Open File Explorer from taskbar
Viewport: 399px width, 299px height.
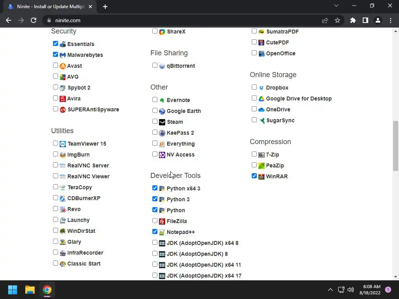point(30,290)
